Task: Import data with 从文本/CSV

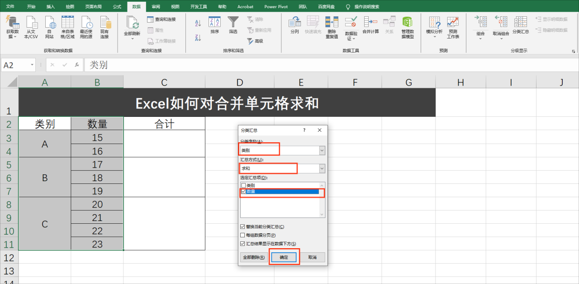Action: pyautogui.click(x=31, y=27)
